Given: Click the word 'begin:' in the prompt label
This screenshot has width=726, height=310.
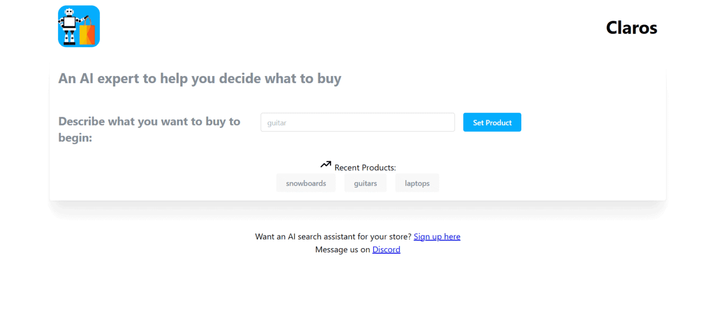Looking at the screenshot, I should click(75, 138).
